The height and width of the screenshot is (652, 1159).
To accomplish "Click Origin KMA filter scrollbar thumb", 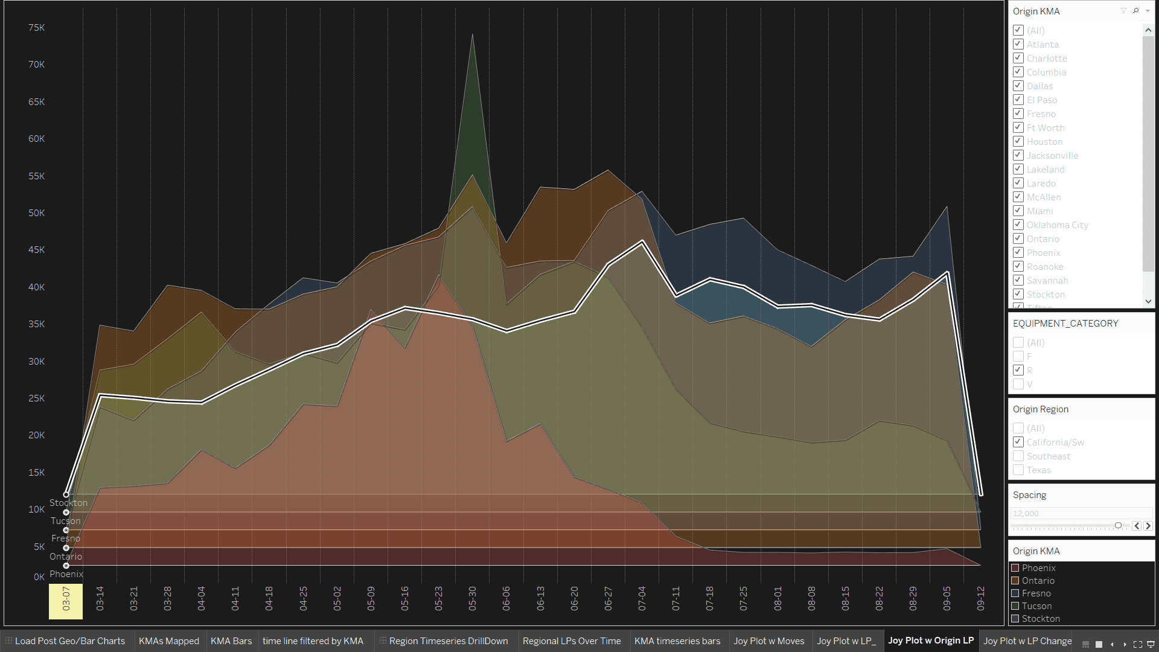I will 1148,154.
